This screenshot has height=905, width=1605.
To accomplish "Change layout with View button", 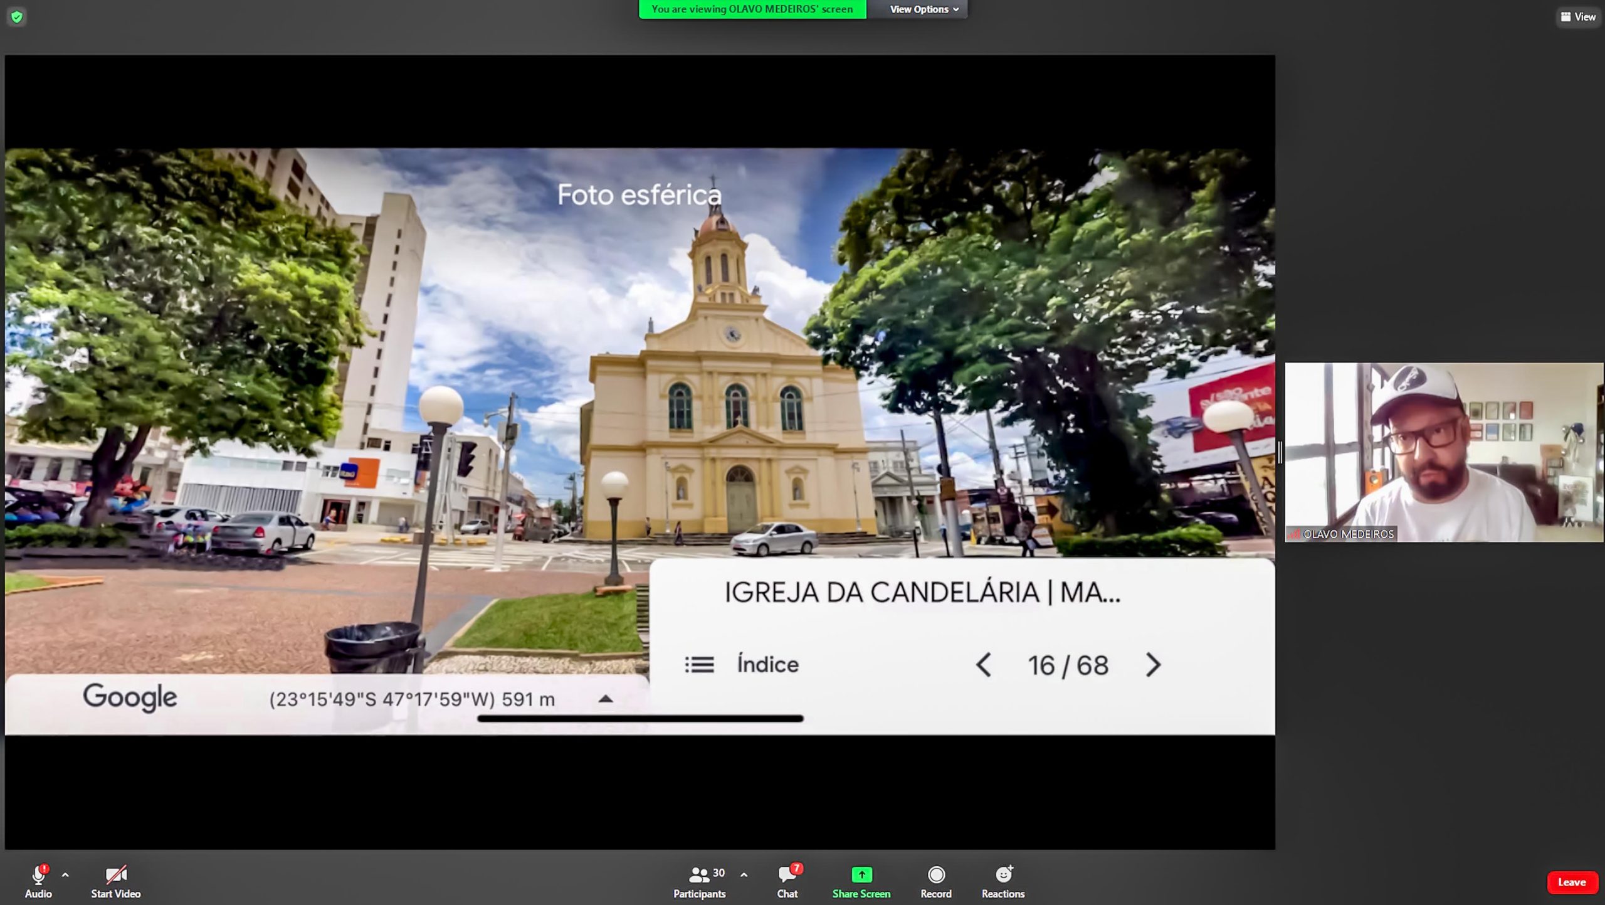I will pyautogui.click(x=1577, y=17).
